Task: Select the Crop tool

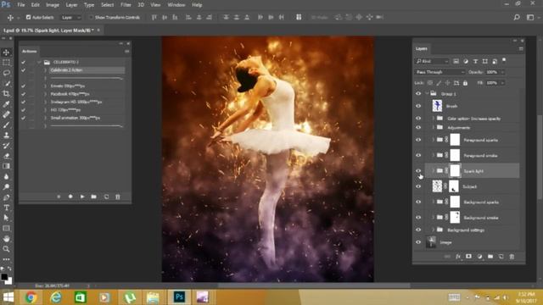Action: [x=6, y=93]
